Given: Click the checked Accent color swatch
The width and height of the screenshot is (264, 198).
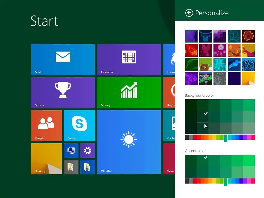Looking at the screenshot, I should tap(202, 160).
